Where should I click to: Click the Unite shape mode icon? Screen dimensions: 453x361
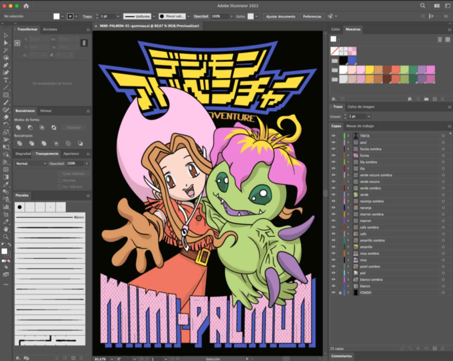tap(18, 127)
